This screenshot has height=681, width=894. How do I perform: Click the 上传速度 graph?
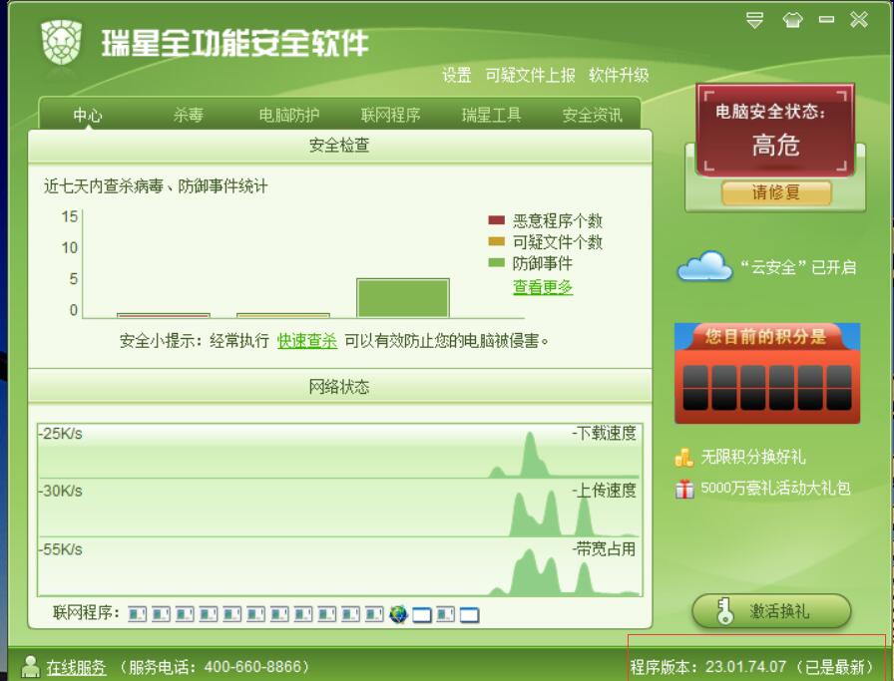pos(340,508)
